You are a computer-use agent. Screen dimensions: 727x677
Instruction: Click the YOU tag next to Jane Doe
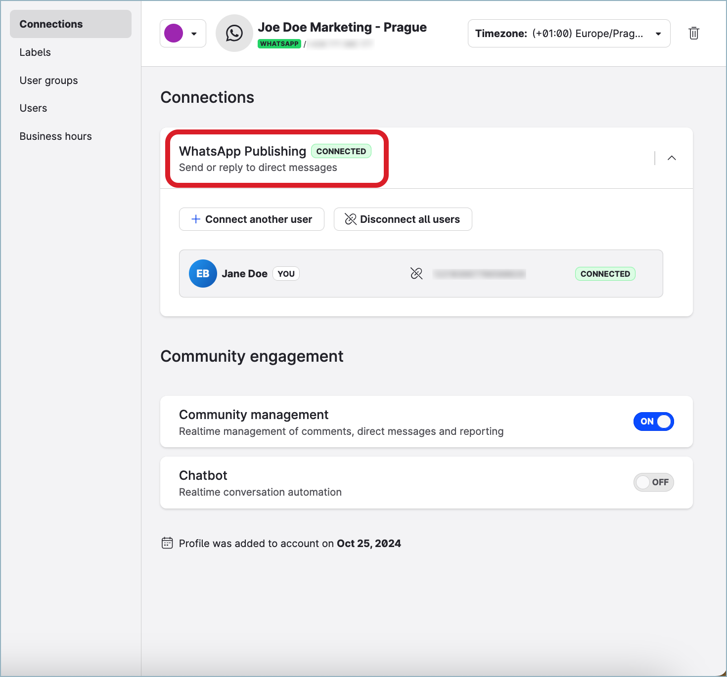[x=286, y=274]
